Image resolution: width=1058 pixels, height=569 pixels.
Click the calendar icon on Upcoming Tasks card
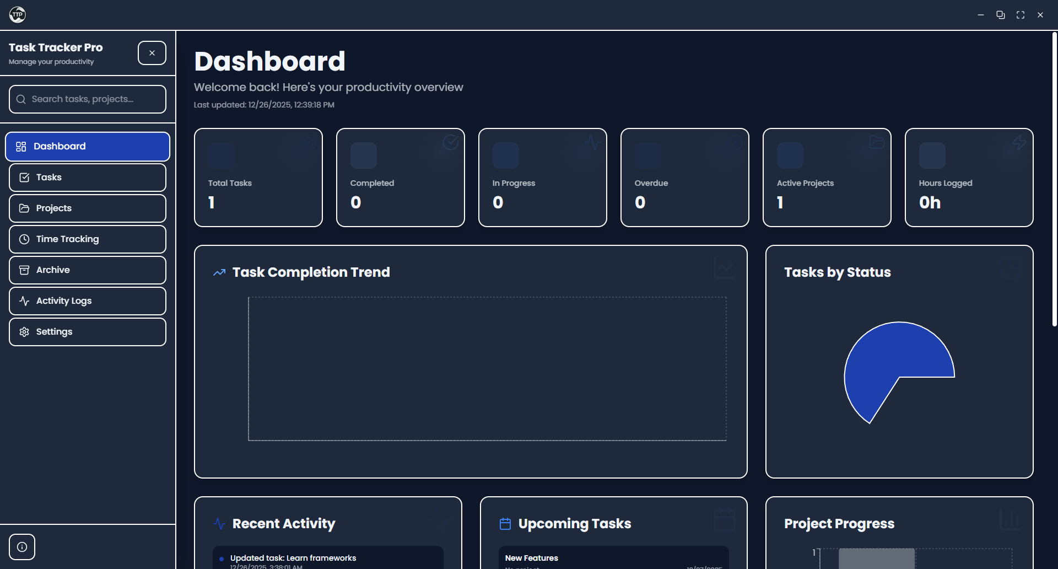505,524
